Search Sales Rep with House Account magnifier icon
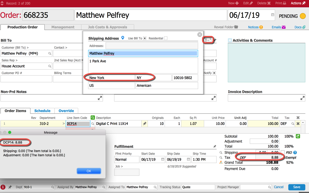 pos(50,66)
